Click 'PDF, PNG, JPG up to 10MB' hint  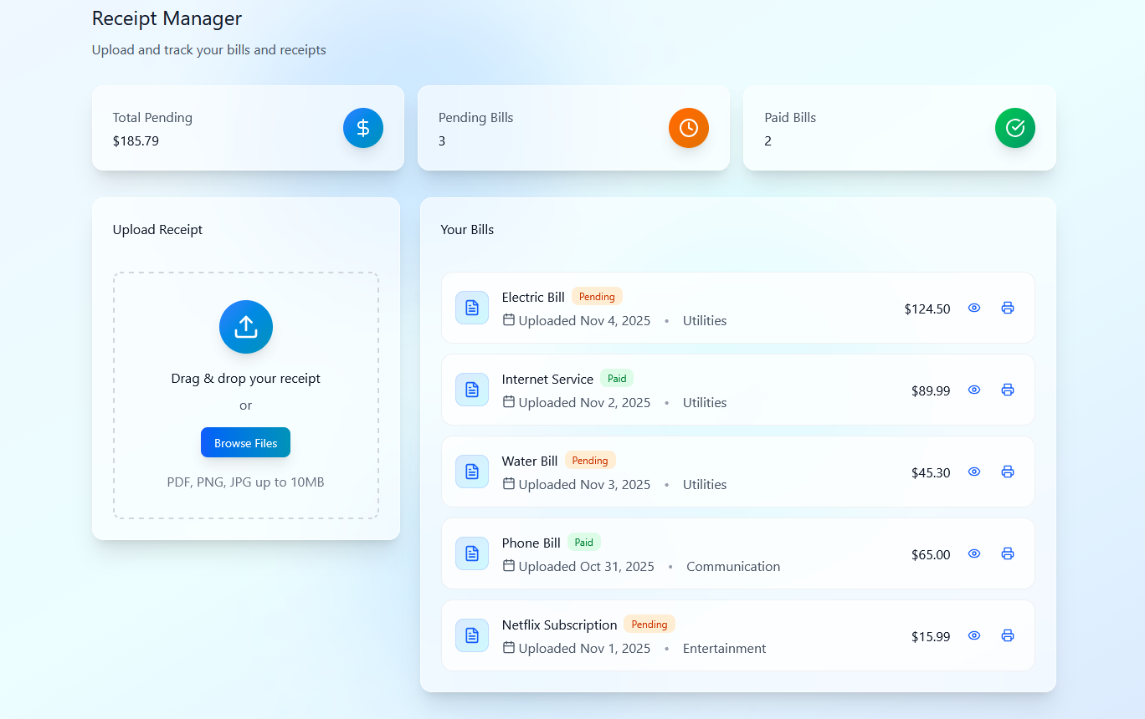click(x=245, y=482)
